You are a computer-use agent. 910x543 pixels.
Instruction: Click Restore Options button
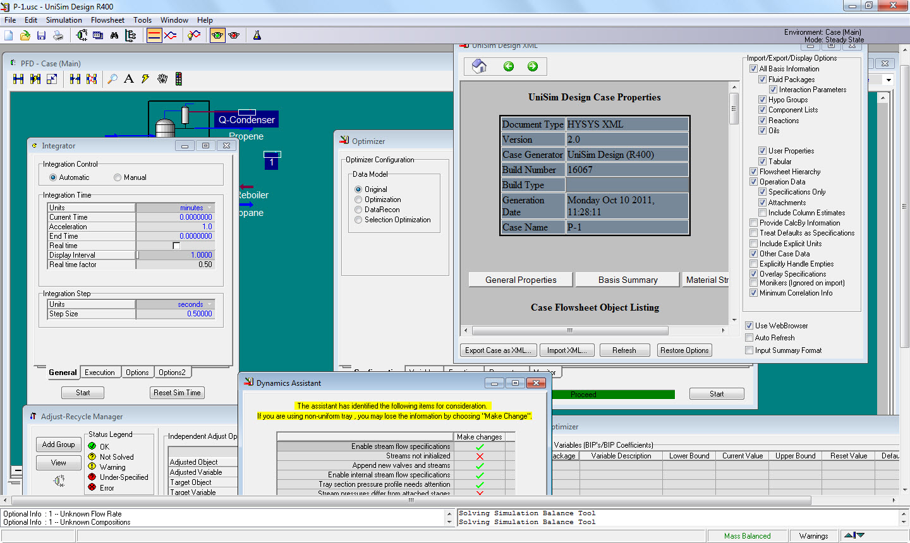point(684,350)
